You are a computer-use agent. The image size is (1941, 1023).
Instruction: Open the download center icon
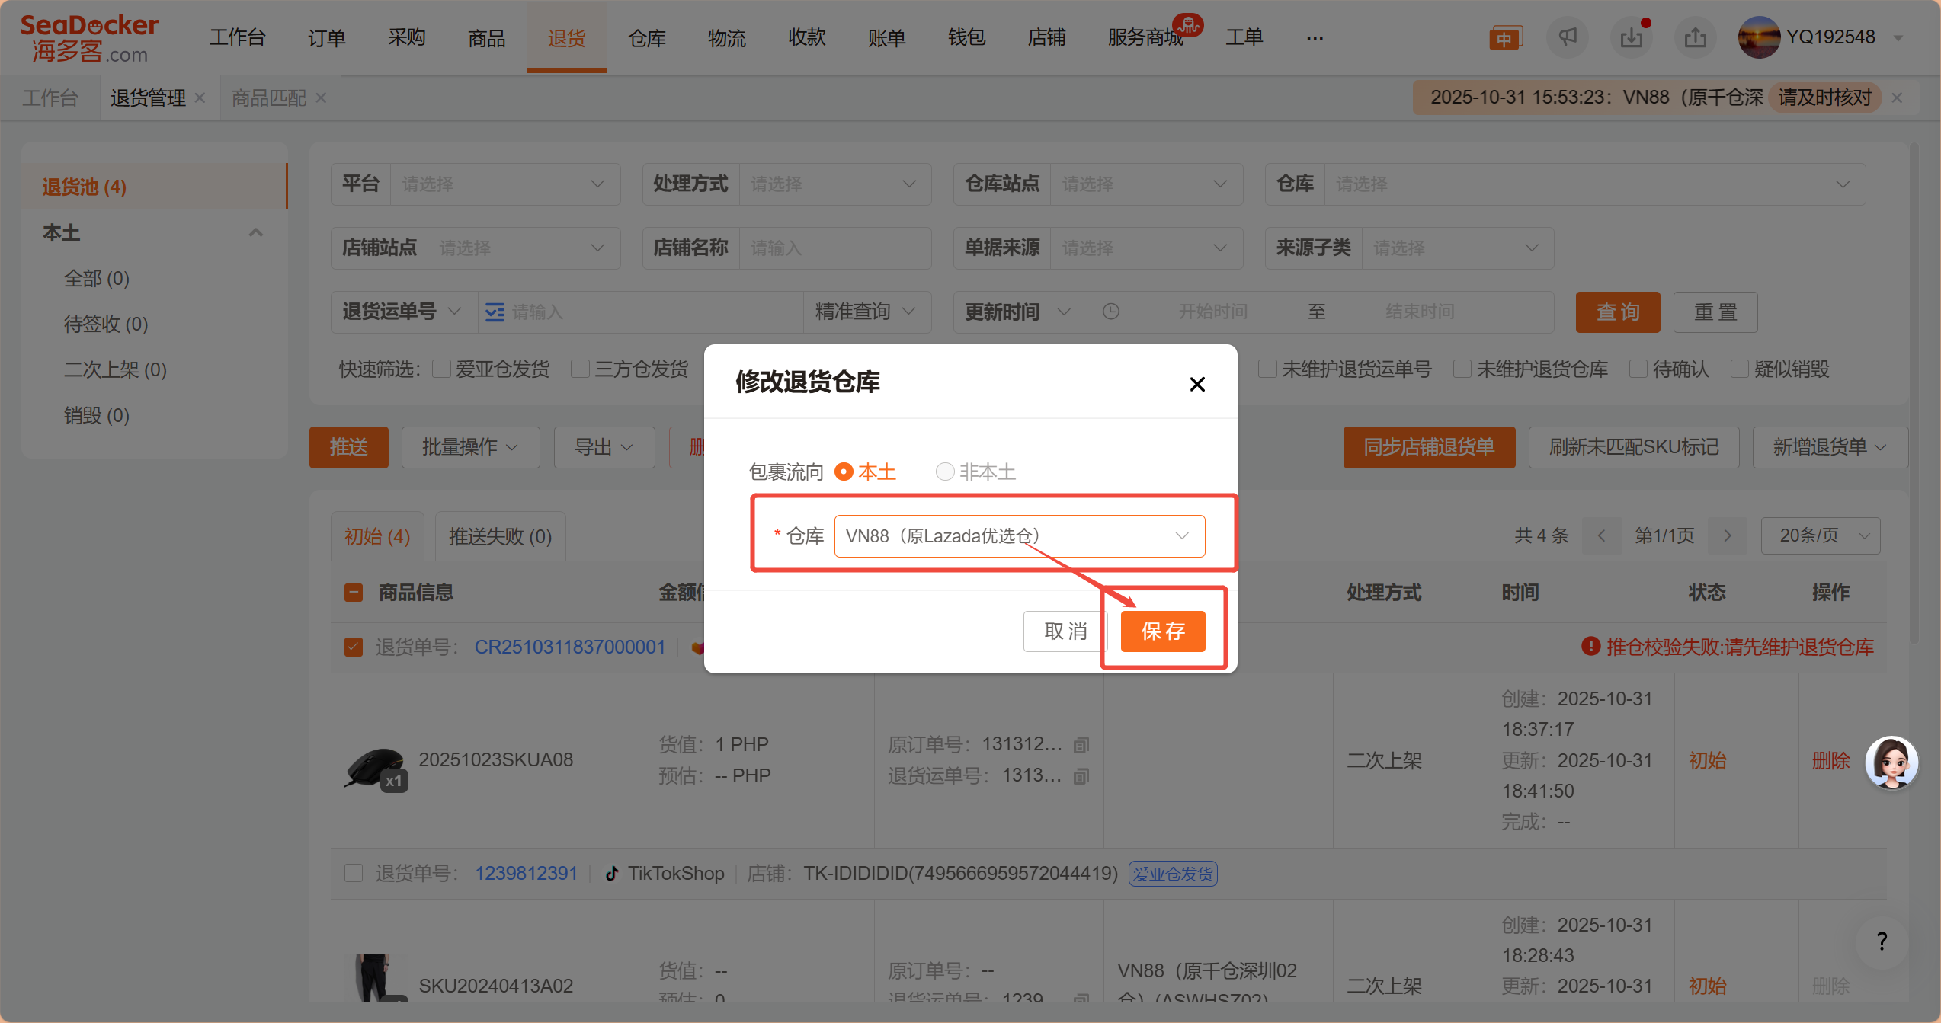coord(1631,37)
